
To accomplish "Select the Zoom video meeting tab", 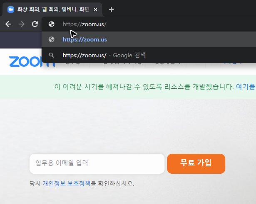I will (52, 10).
